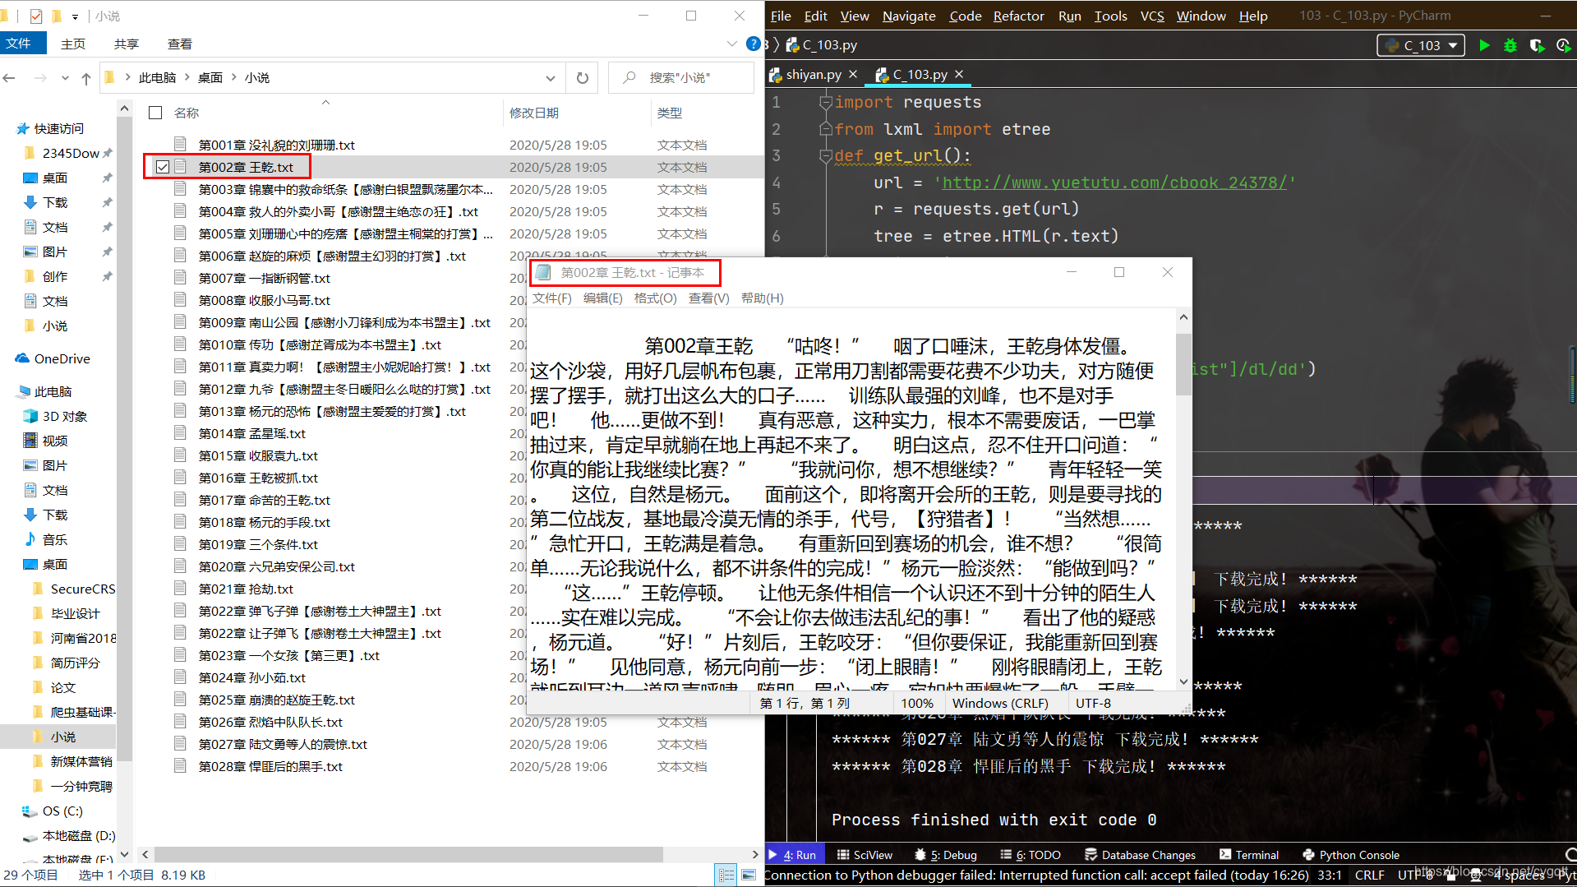Open Notepad 编辑(E) menu

click(602, 298)
